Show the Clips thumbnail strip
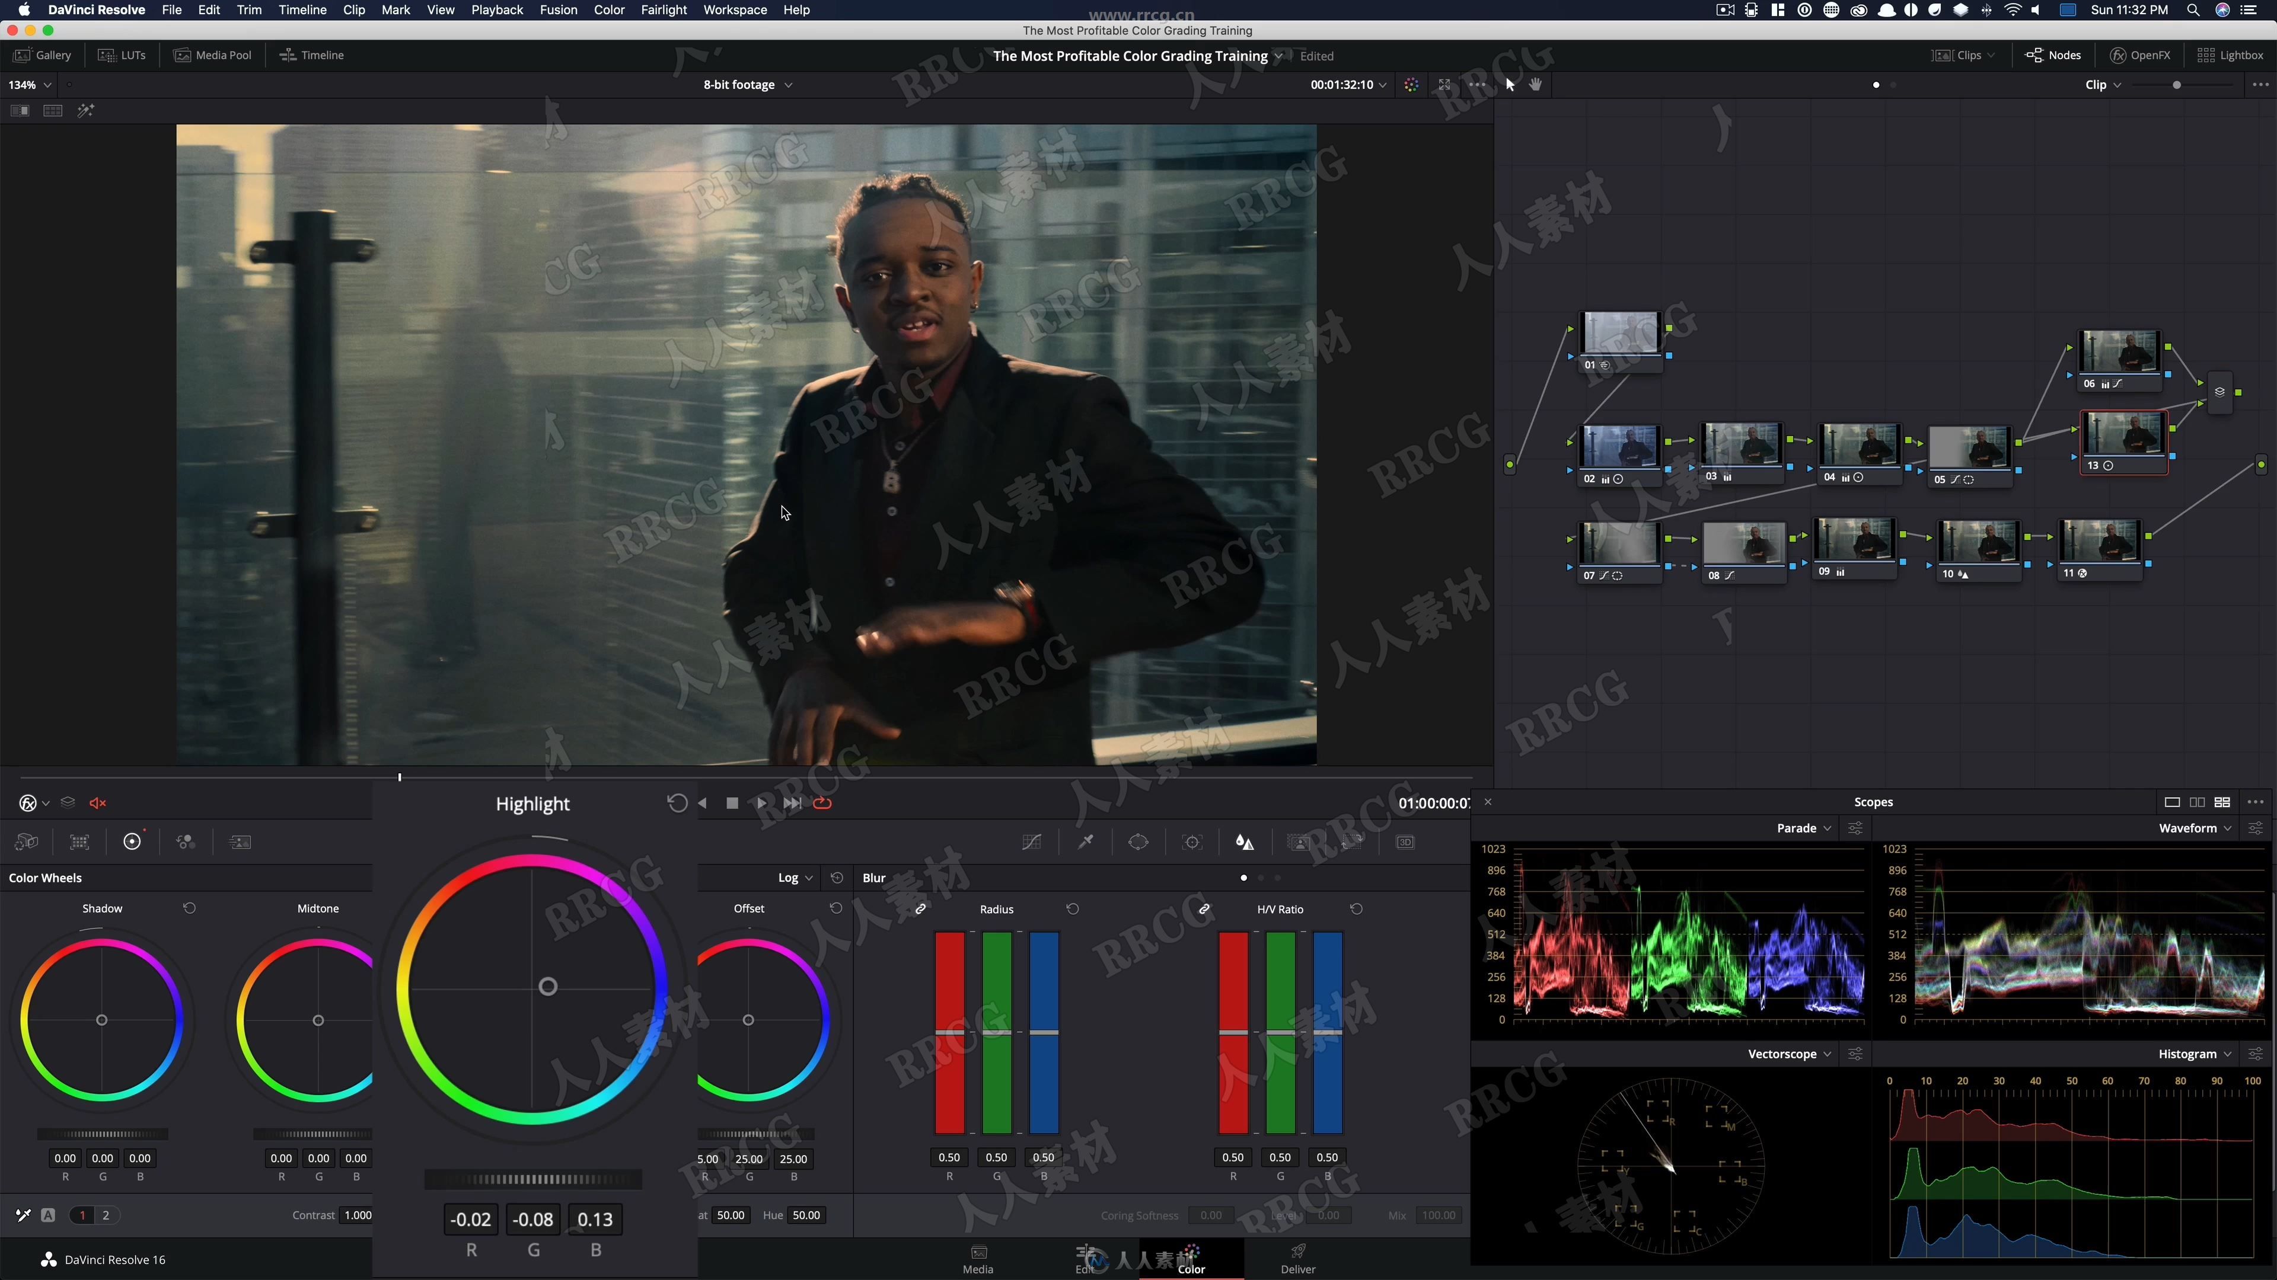Image resolution: width=2277 pixels, height=1280 pixels. [1963, 55]
